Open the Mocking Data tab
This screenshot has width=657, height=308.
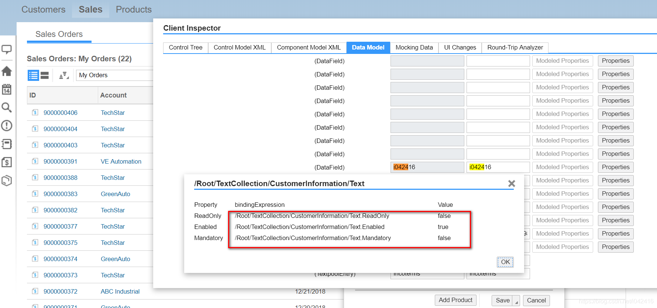click(x=414, y=48)
